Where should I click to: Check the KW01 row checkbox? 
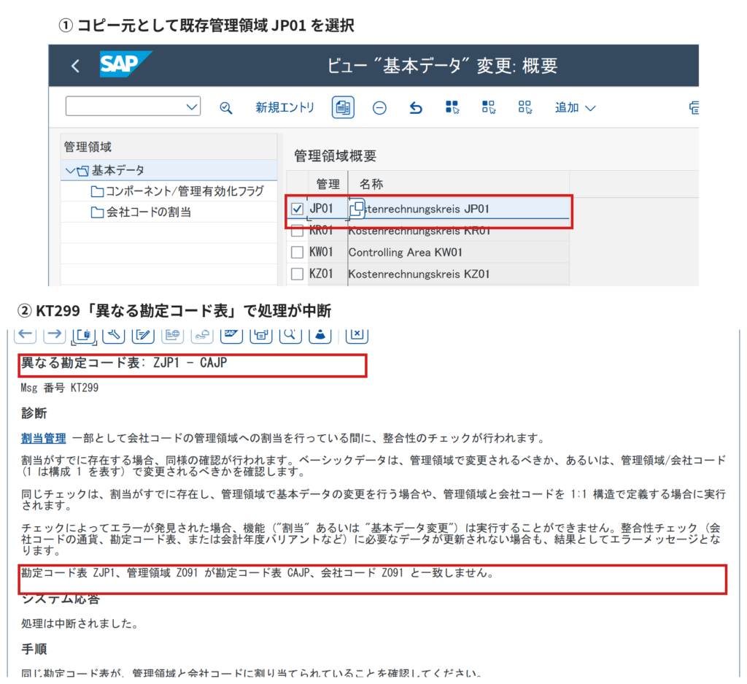pyautogui.click(x=297, y=252)
